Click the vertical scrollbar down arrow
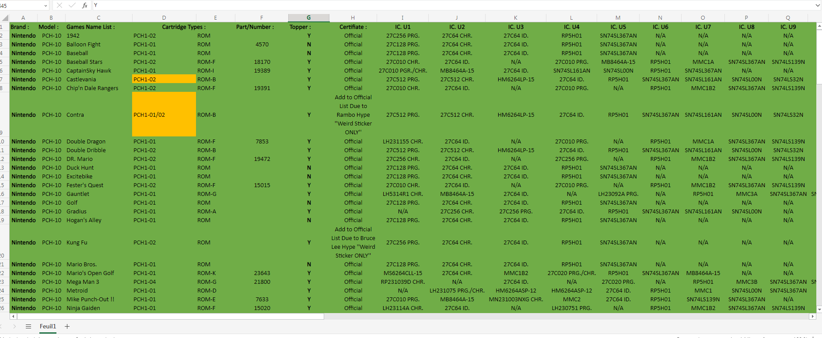The image size is (822, 338). pos(819,310)
